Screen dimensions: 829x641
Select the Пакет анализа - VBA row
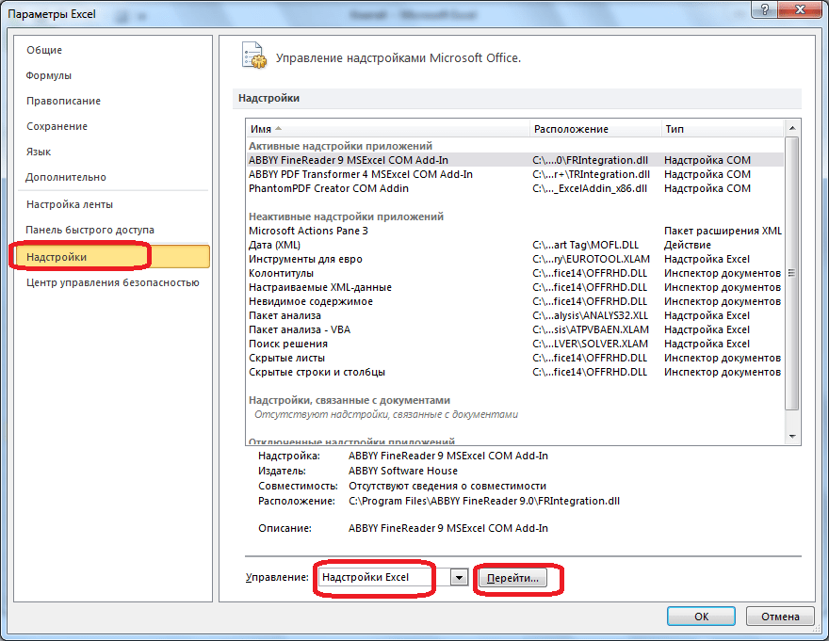click(515, 329)
